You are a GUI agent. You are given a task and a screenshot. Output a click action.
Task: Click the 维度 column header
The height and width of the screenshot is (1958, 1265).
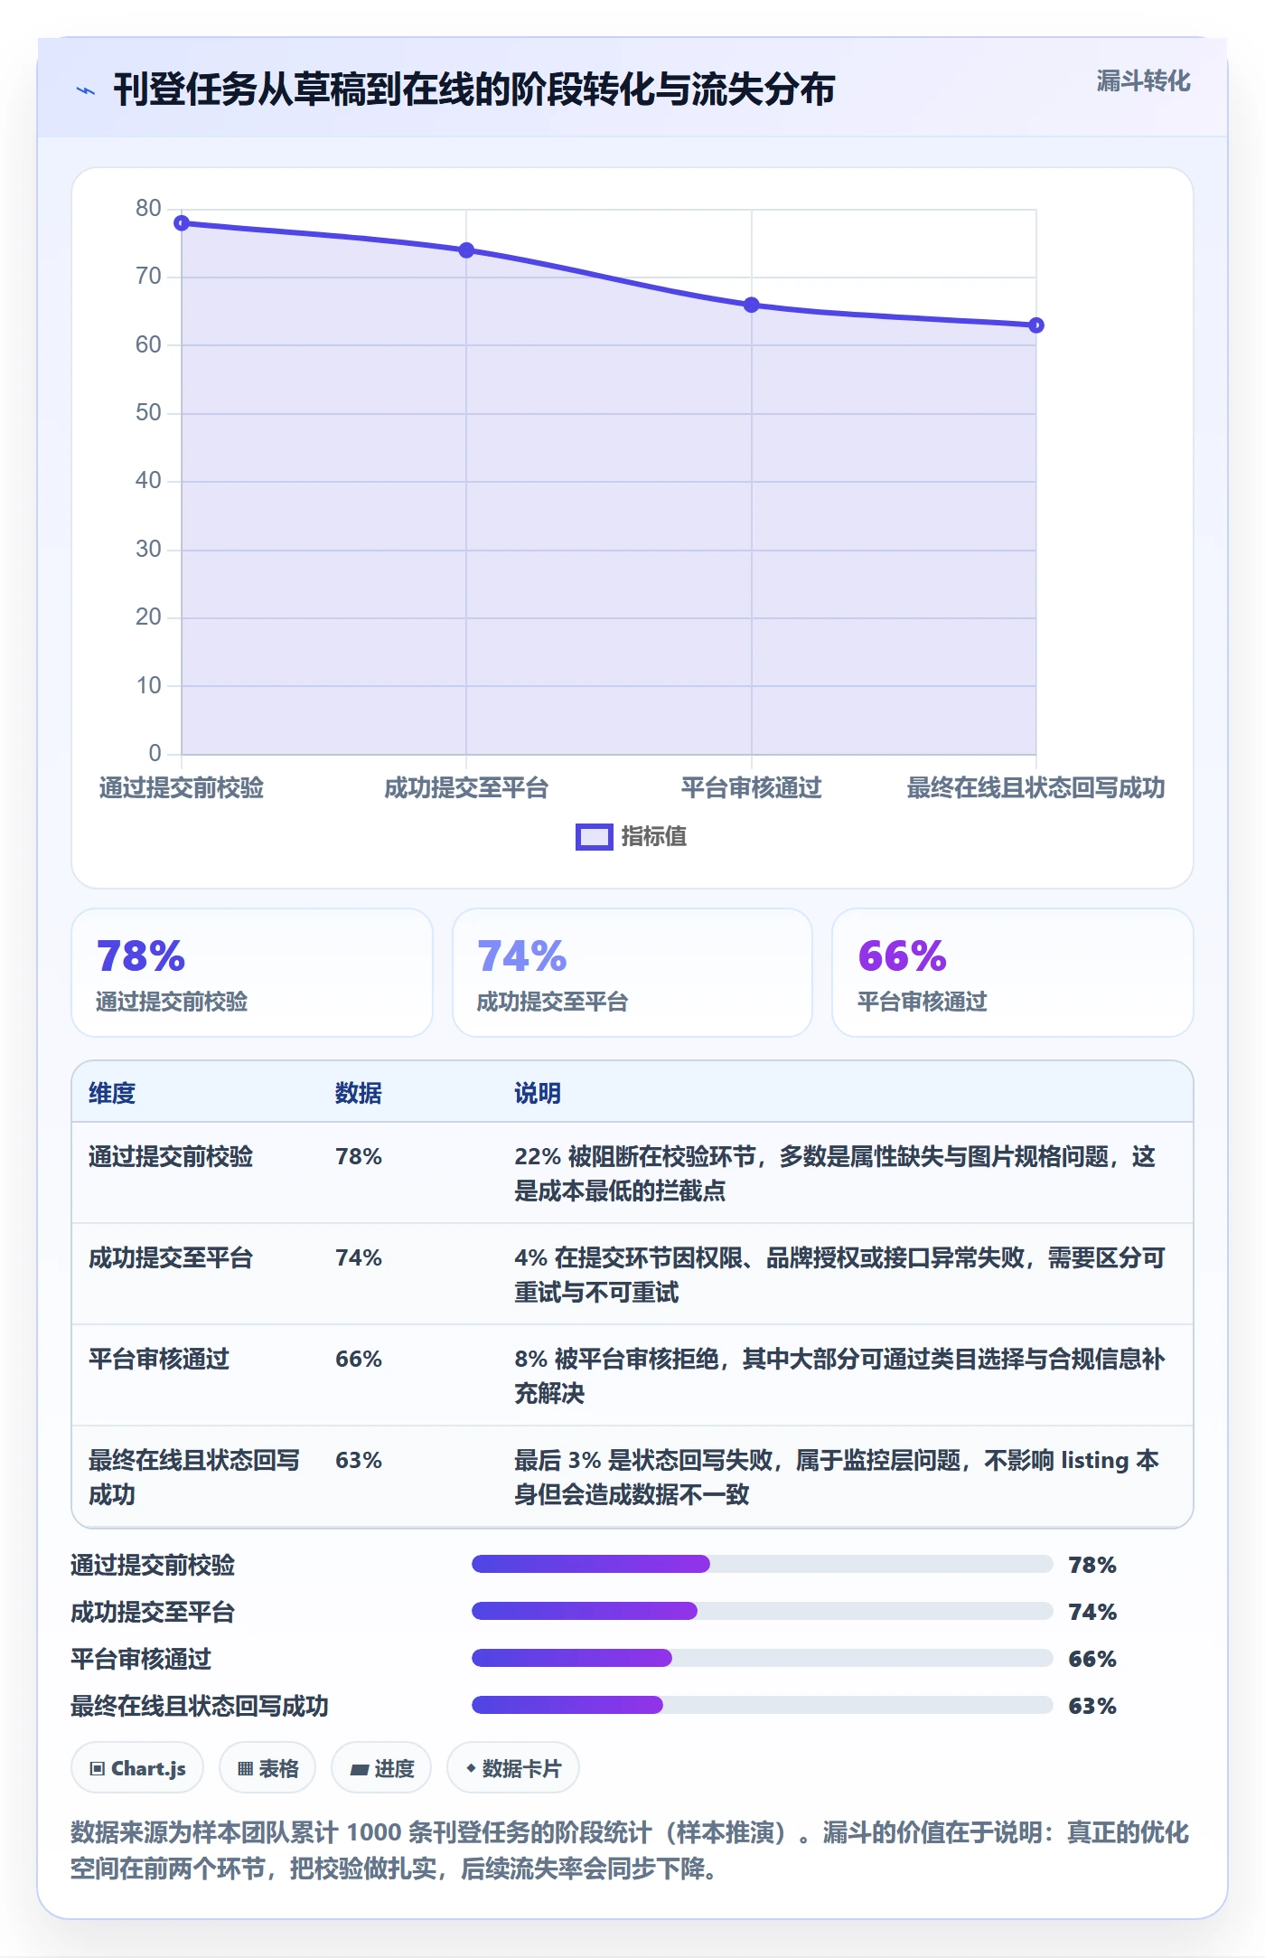point(112,1093)
